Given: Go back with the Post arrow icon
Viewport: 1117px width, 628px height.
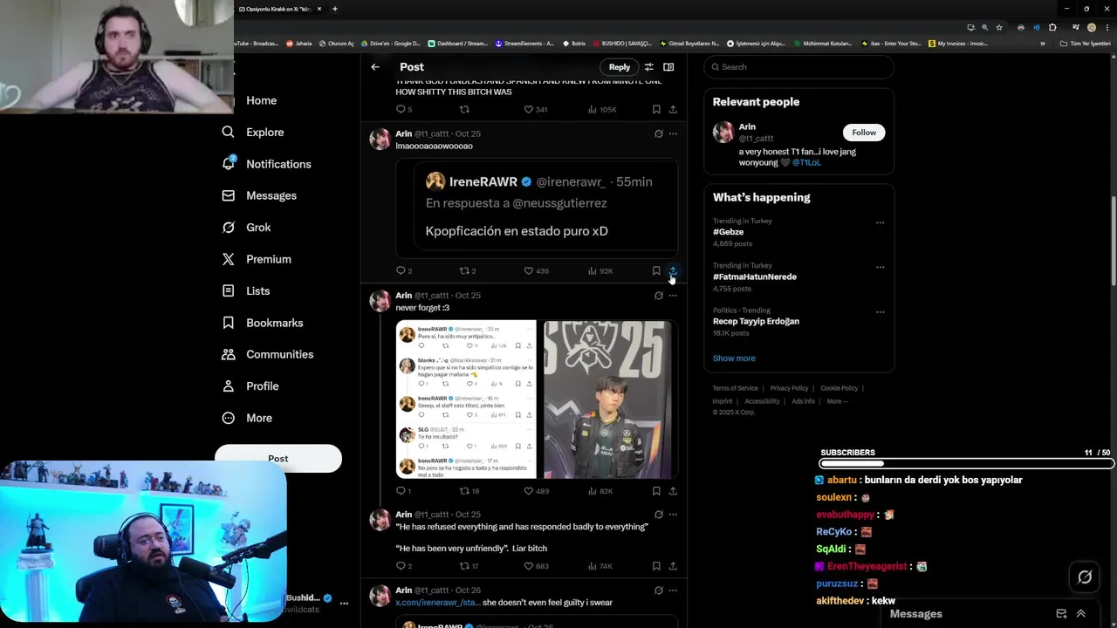Looking at the screenshot, I should point(375,67).
